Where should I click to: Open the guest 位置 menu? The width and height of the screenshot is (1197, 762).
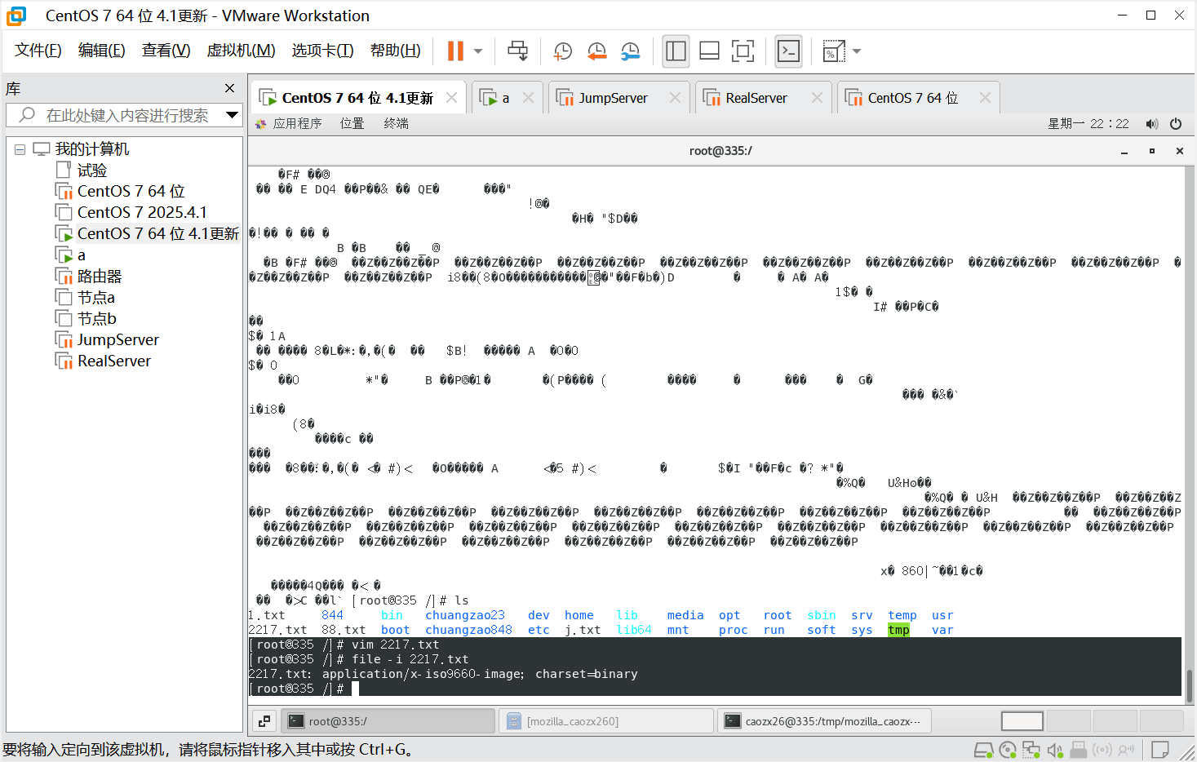click(352, 123)
